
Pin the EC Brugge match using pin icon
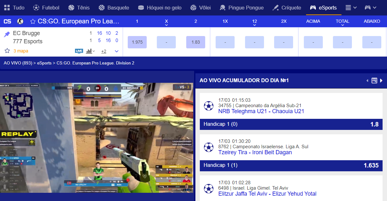pos(6,34)
